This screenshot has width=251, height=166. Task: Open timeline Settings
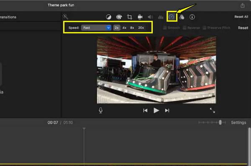pyautogui.click(x=238, y=122)
